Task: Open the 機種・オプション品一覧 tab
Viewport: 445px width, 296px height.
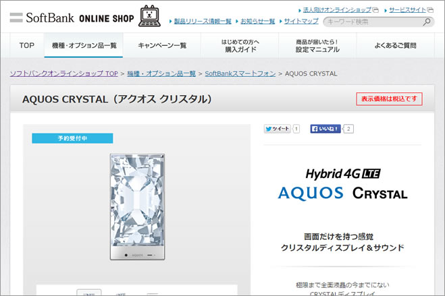Action: [84, 45]
